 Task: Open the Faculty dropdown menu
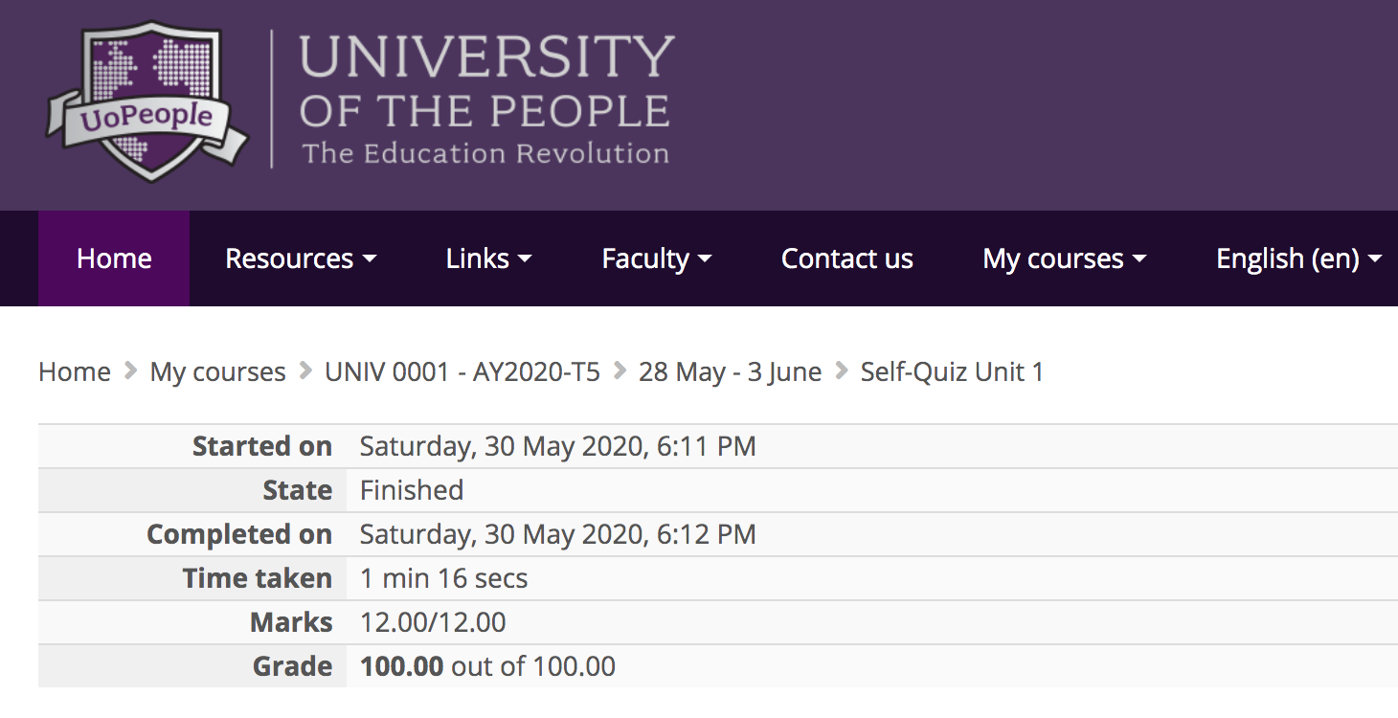656,258
